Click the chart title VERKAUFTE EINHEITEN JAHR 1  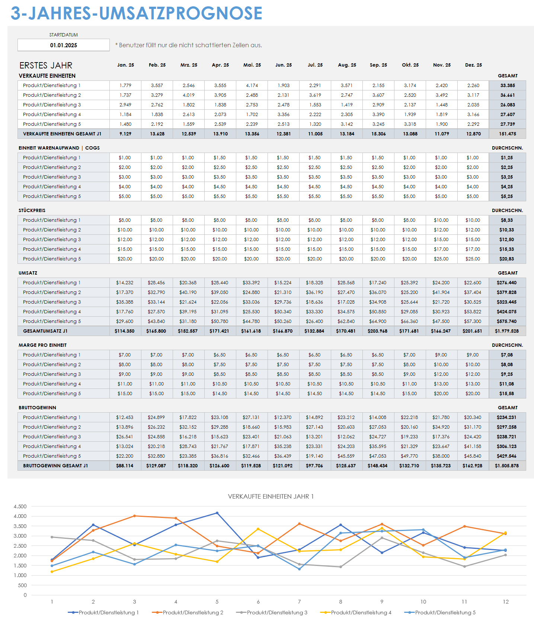[x=271, y=496]
